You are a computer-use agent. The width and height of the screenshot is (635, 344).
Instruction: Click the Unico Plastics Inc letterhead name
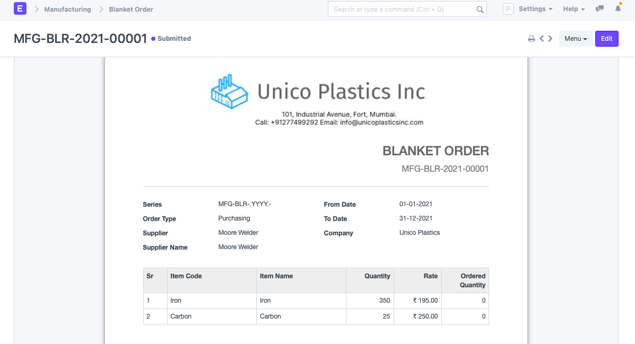click(x=341, y=92)
